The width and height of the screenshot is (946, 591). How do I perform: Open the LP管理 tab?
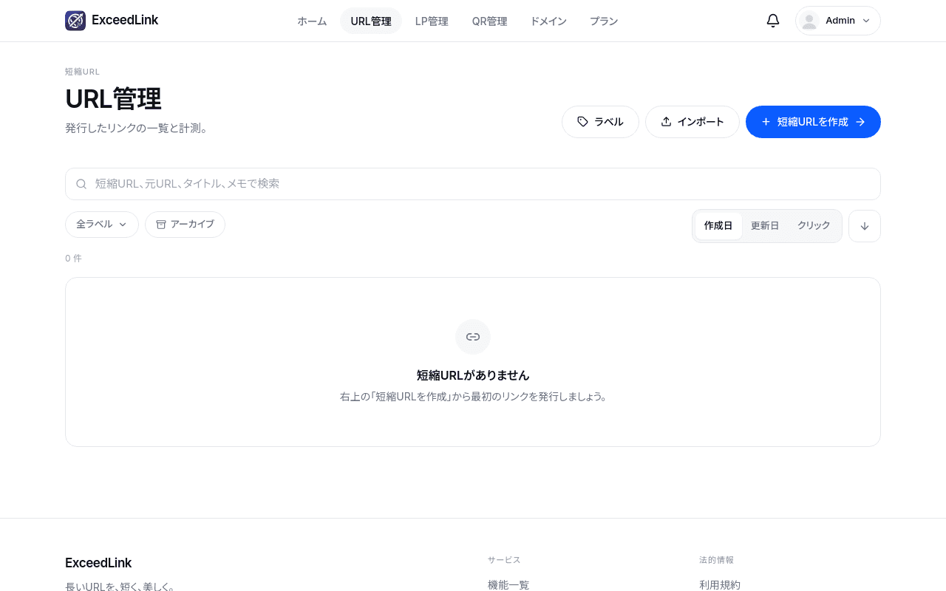[432, 21]
